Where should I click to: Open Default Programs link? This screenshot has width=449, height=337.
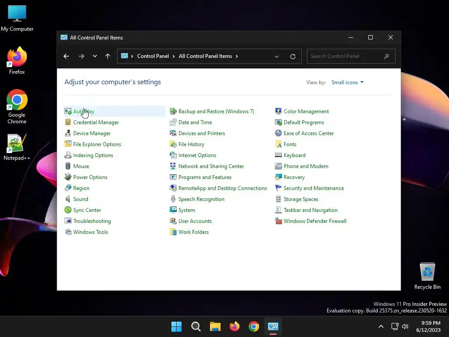(304, 122)
